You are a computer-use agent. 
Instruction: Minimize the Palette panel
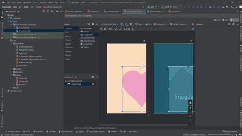tap(97, 24)
